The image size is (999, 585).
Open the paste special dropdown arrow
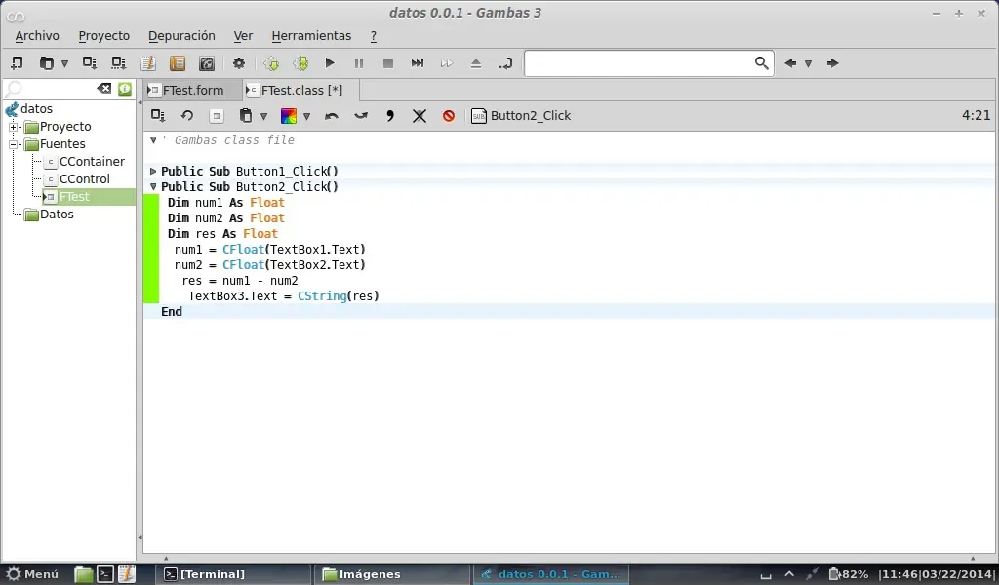tap(263, 116)
